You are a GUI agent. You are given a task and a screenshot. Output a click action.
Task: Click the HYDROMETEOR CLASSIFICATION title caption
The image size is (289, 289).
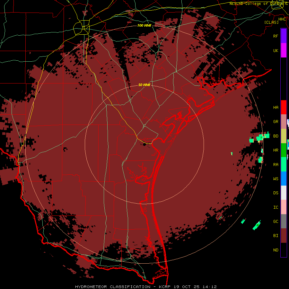tap(113, 287)
